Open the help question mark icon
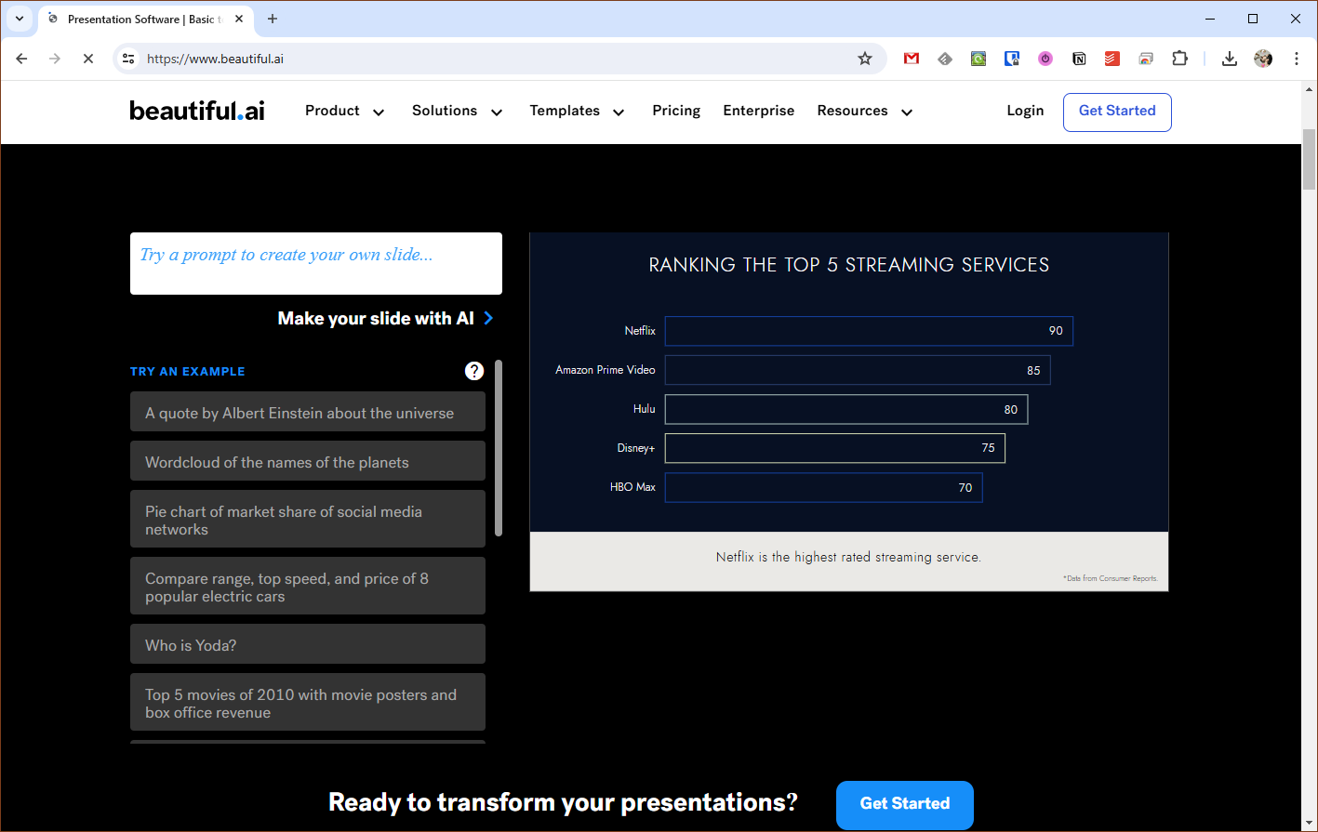 [x=474, y=371]
